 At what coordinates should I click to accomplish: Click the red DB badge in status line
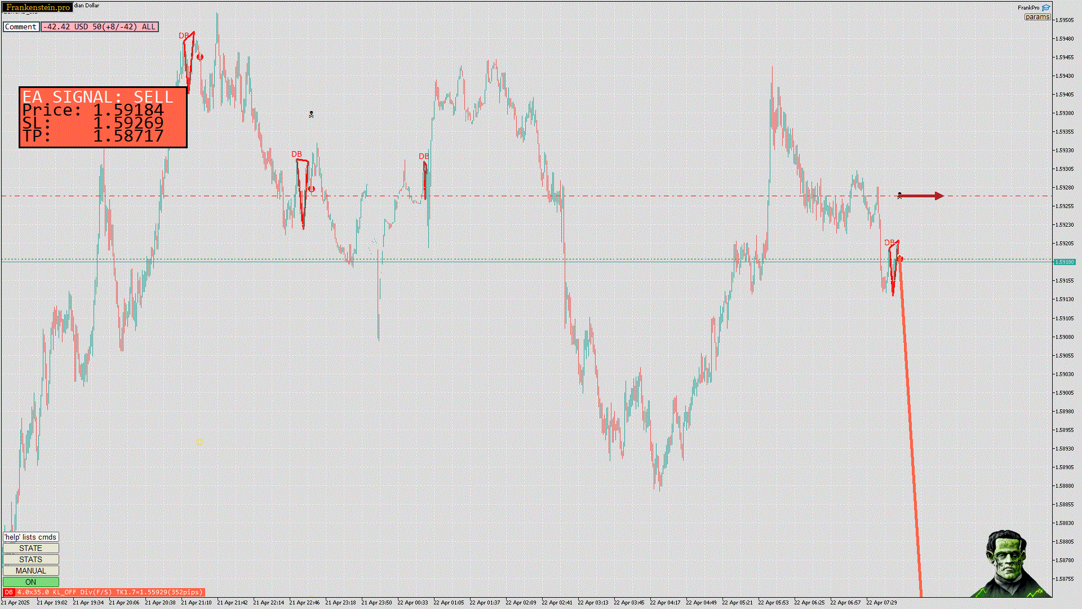[8, 592]
